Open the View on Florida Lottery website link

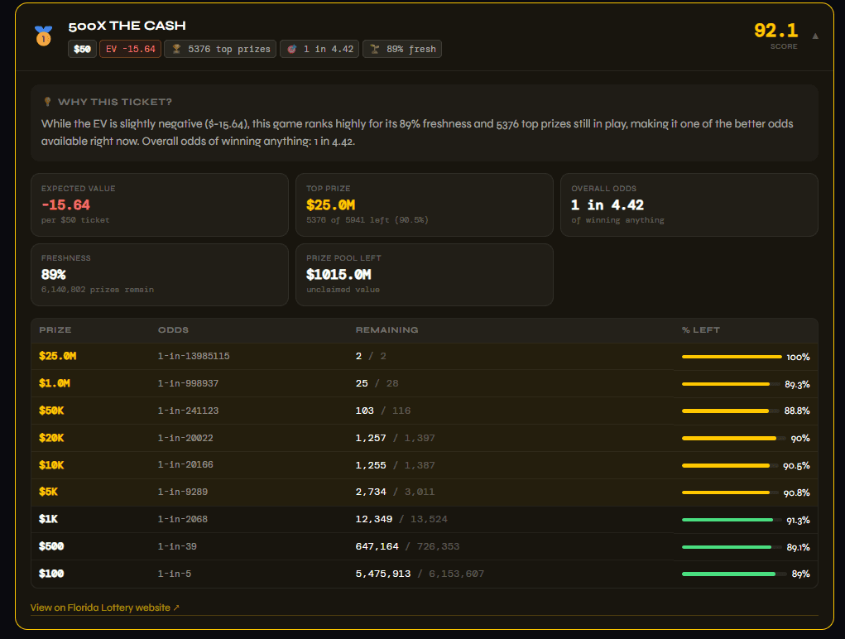click(104, 608)
